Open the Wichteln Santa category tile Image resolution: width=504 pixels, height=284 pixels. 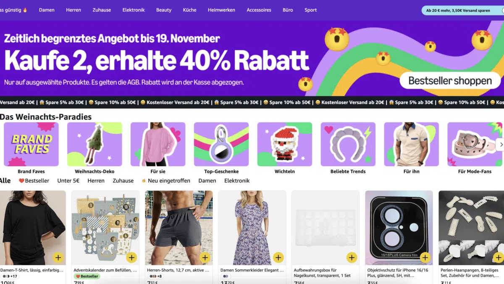(x=284, y=148)
